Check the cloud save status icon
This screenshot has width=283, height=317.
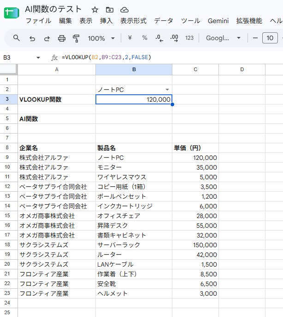pyautogui.click(x=124, y=10)
